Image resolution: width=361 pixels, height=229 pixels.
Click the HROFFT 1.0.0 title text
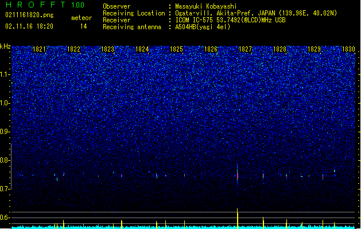[45, 5]
